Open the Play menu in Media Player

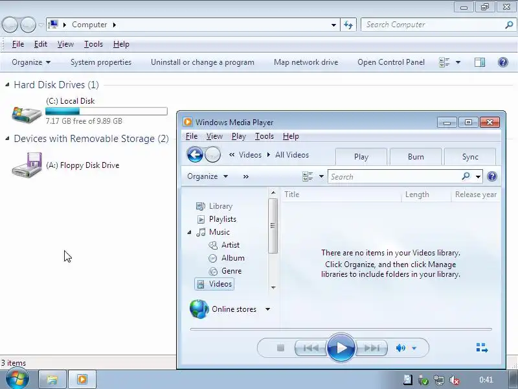pyautogui.click(x=238, y=136)
